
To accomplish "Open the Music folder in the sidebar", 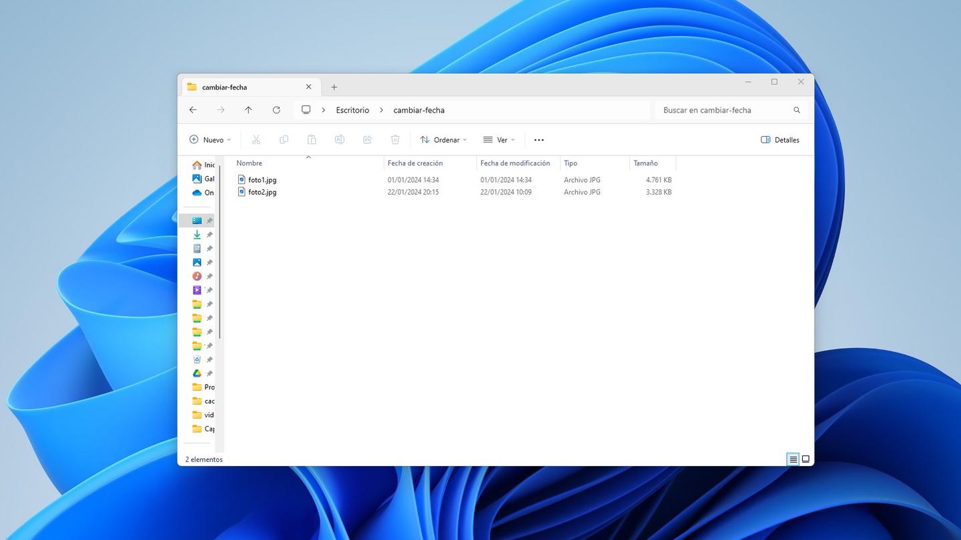I will point(196,276).
